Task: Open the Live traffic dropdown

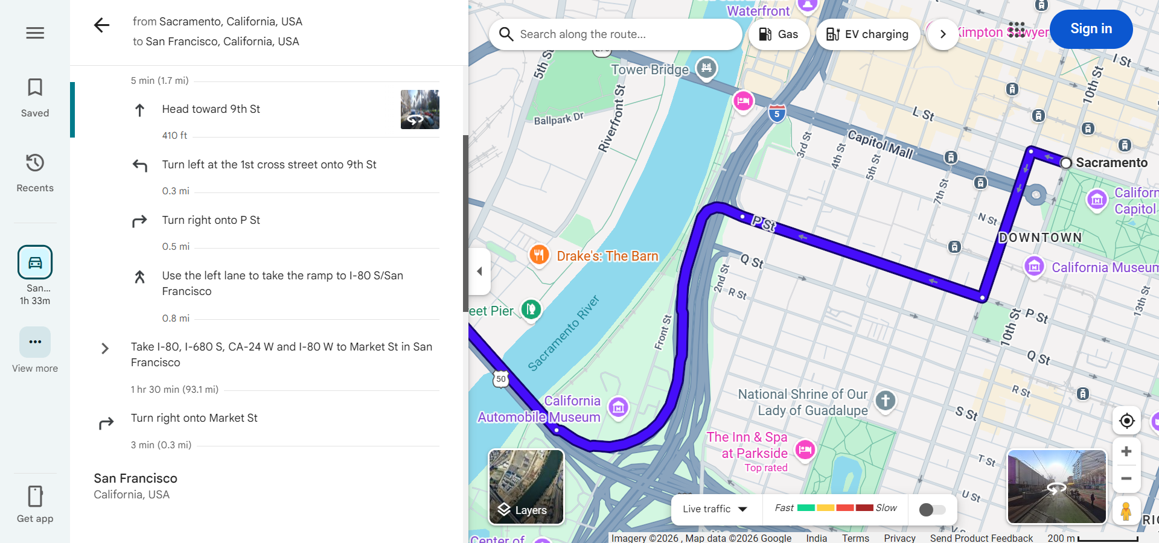Action: pos(716,509)
